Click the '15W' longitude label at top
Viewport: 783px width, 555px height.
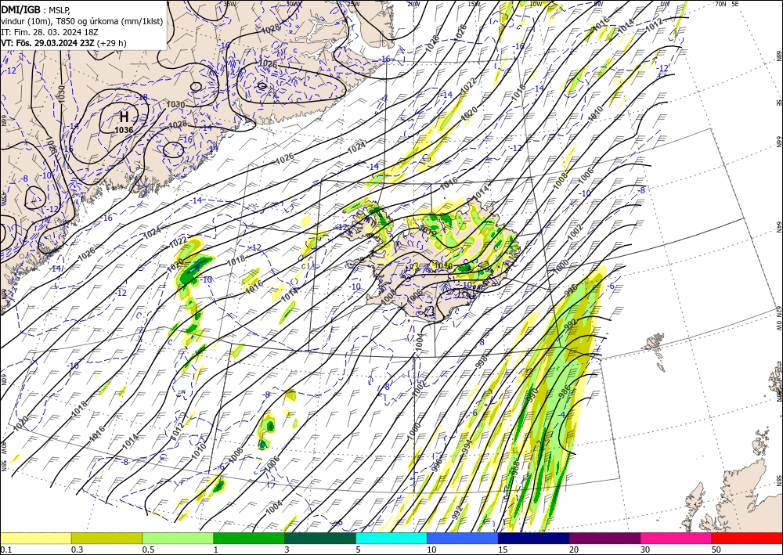tap(474, 3)
